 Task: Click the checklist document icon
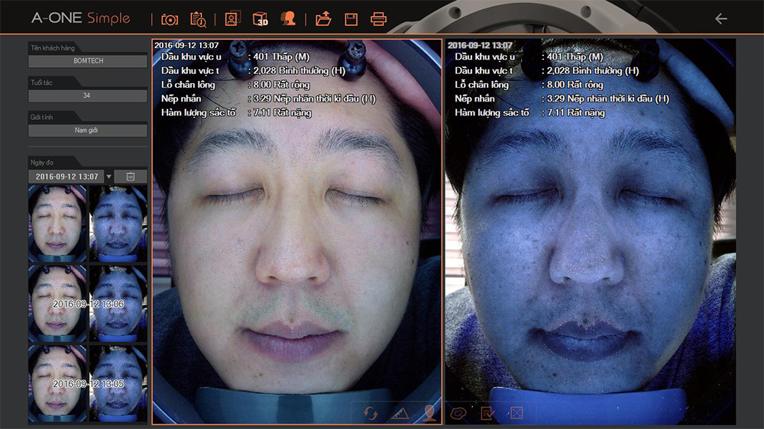pos(487,414)
